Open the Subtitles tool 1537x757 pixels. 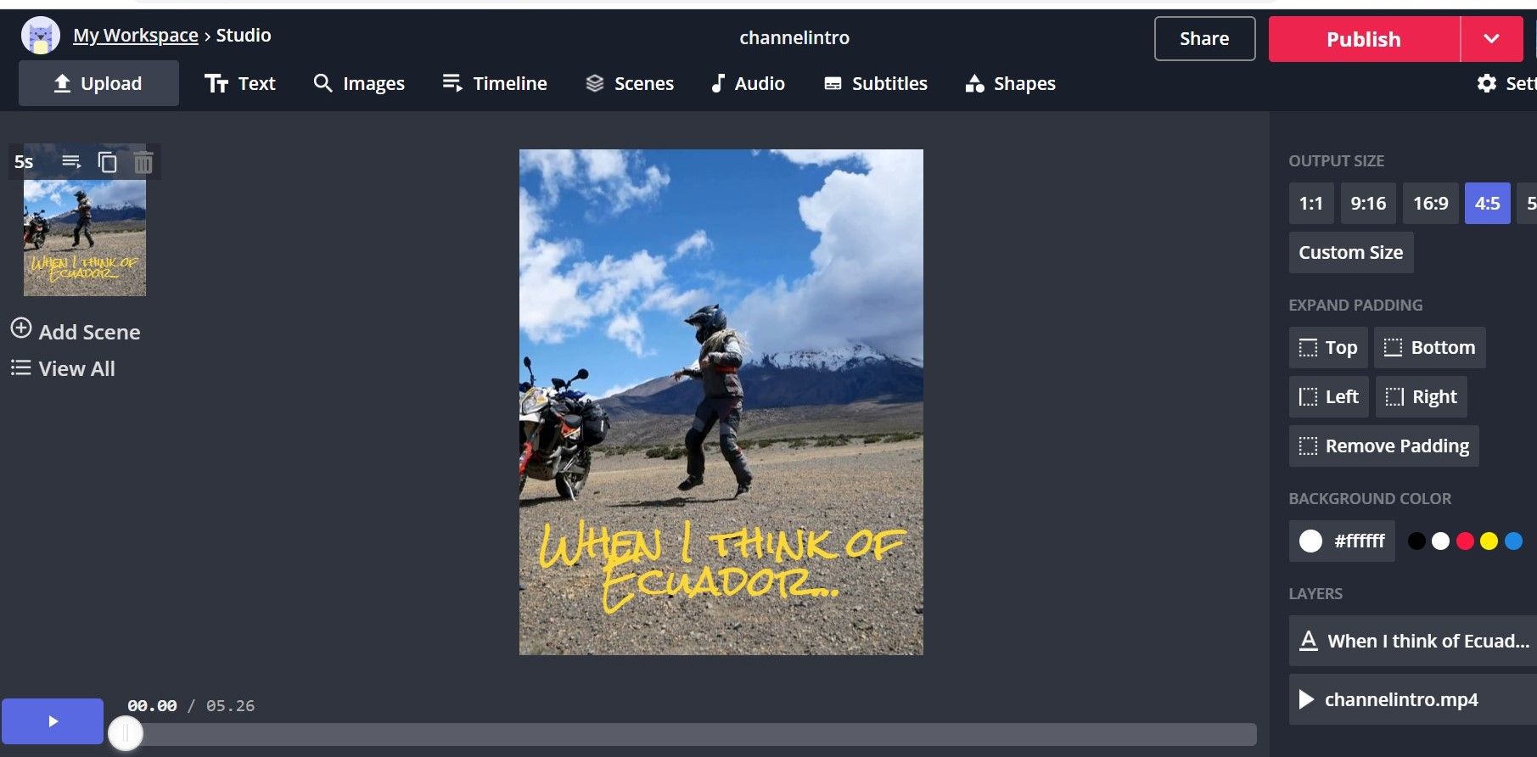(875, 83)
